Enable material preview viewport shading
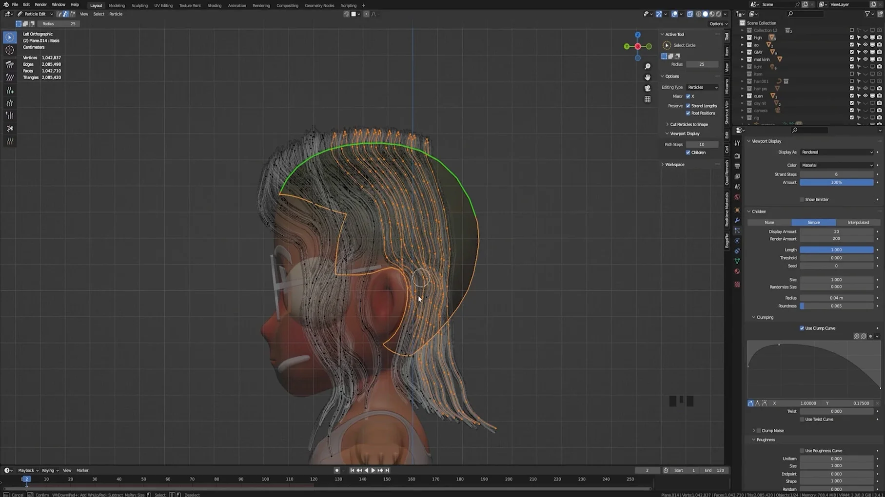Image resolution: width=885 pixels, height=497 pixels. click(712, 14)
